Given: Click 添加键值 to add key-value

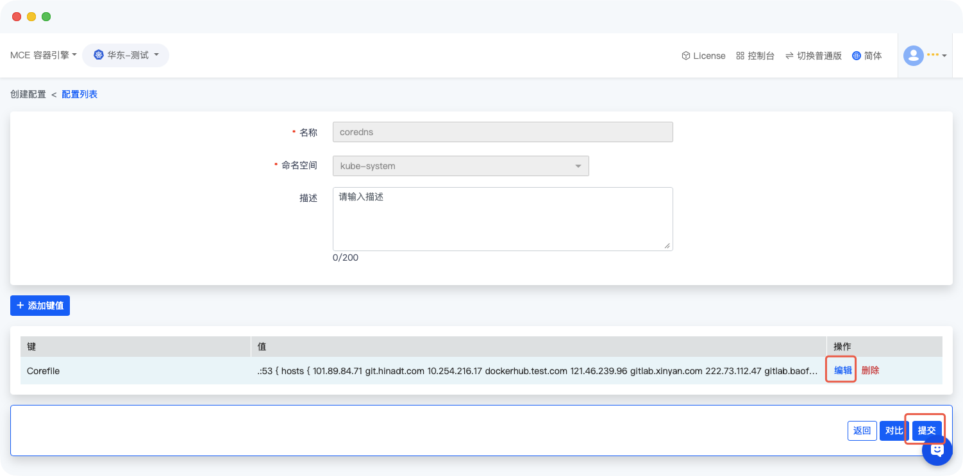Looking at the screenshot, I should [40, 306].
